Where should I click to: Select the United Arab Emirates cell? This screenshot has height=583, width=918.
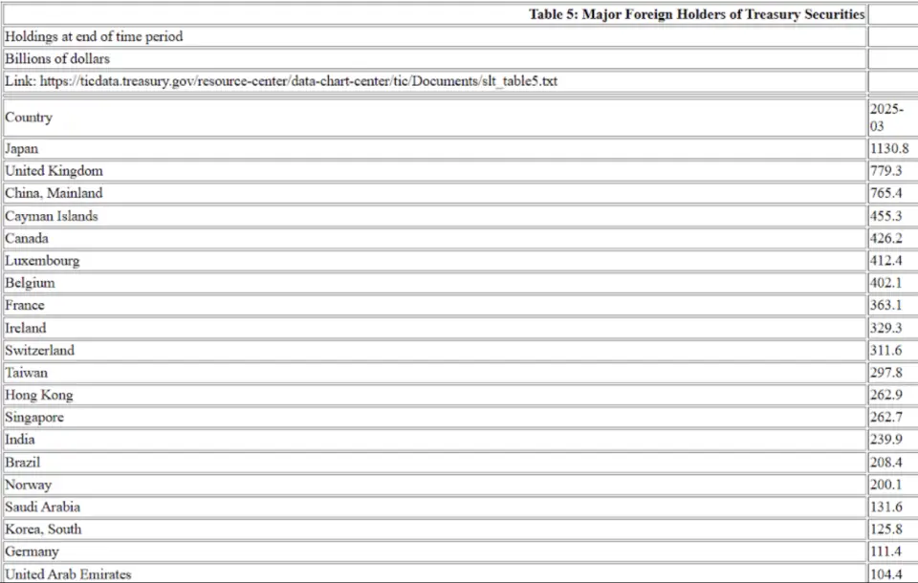(x=435, y=573)
